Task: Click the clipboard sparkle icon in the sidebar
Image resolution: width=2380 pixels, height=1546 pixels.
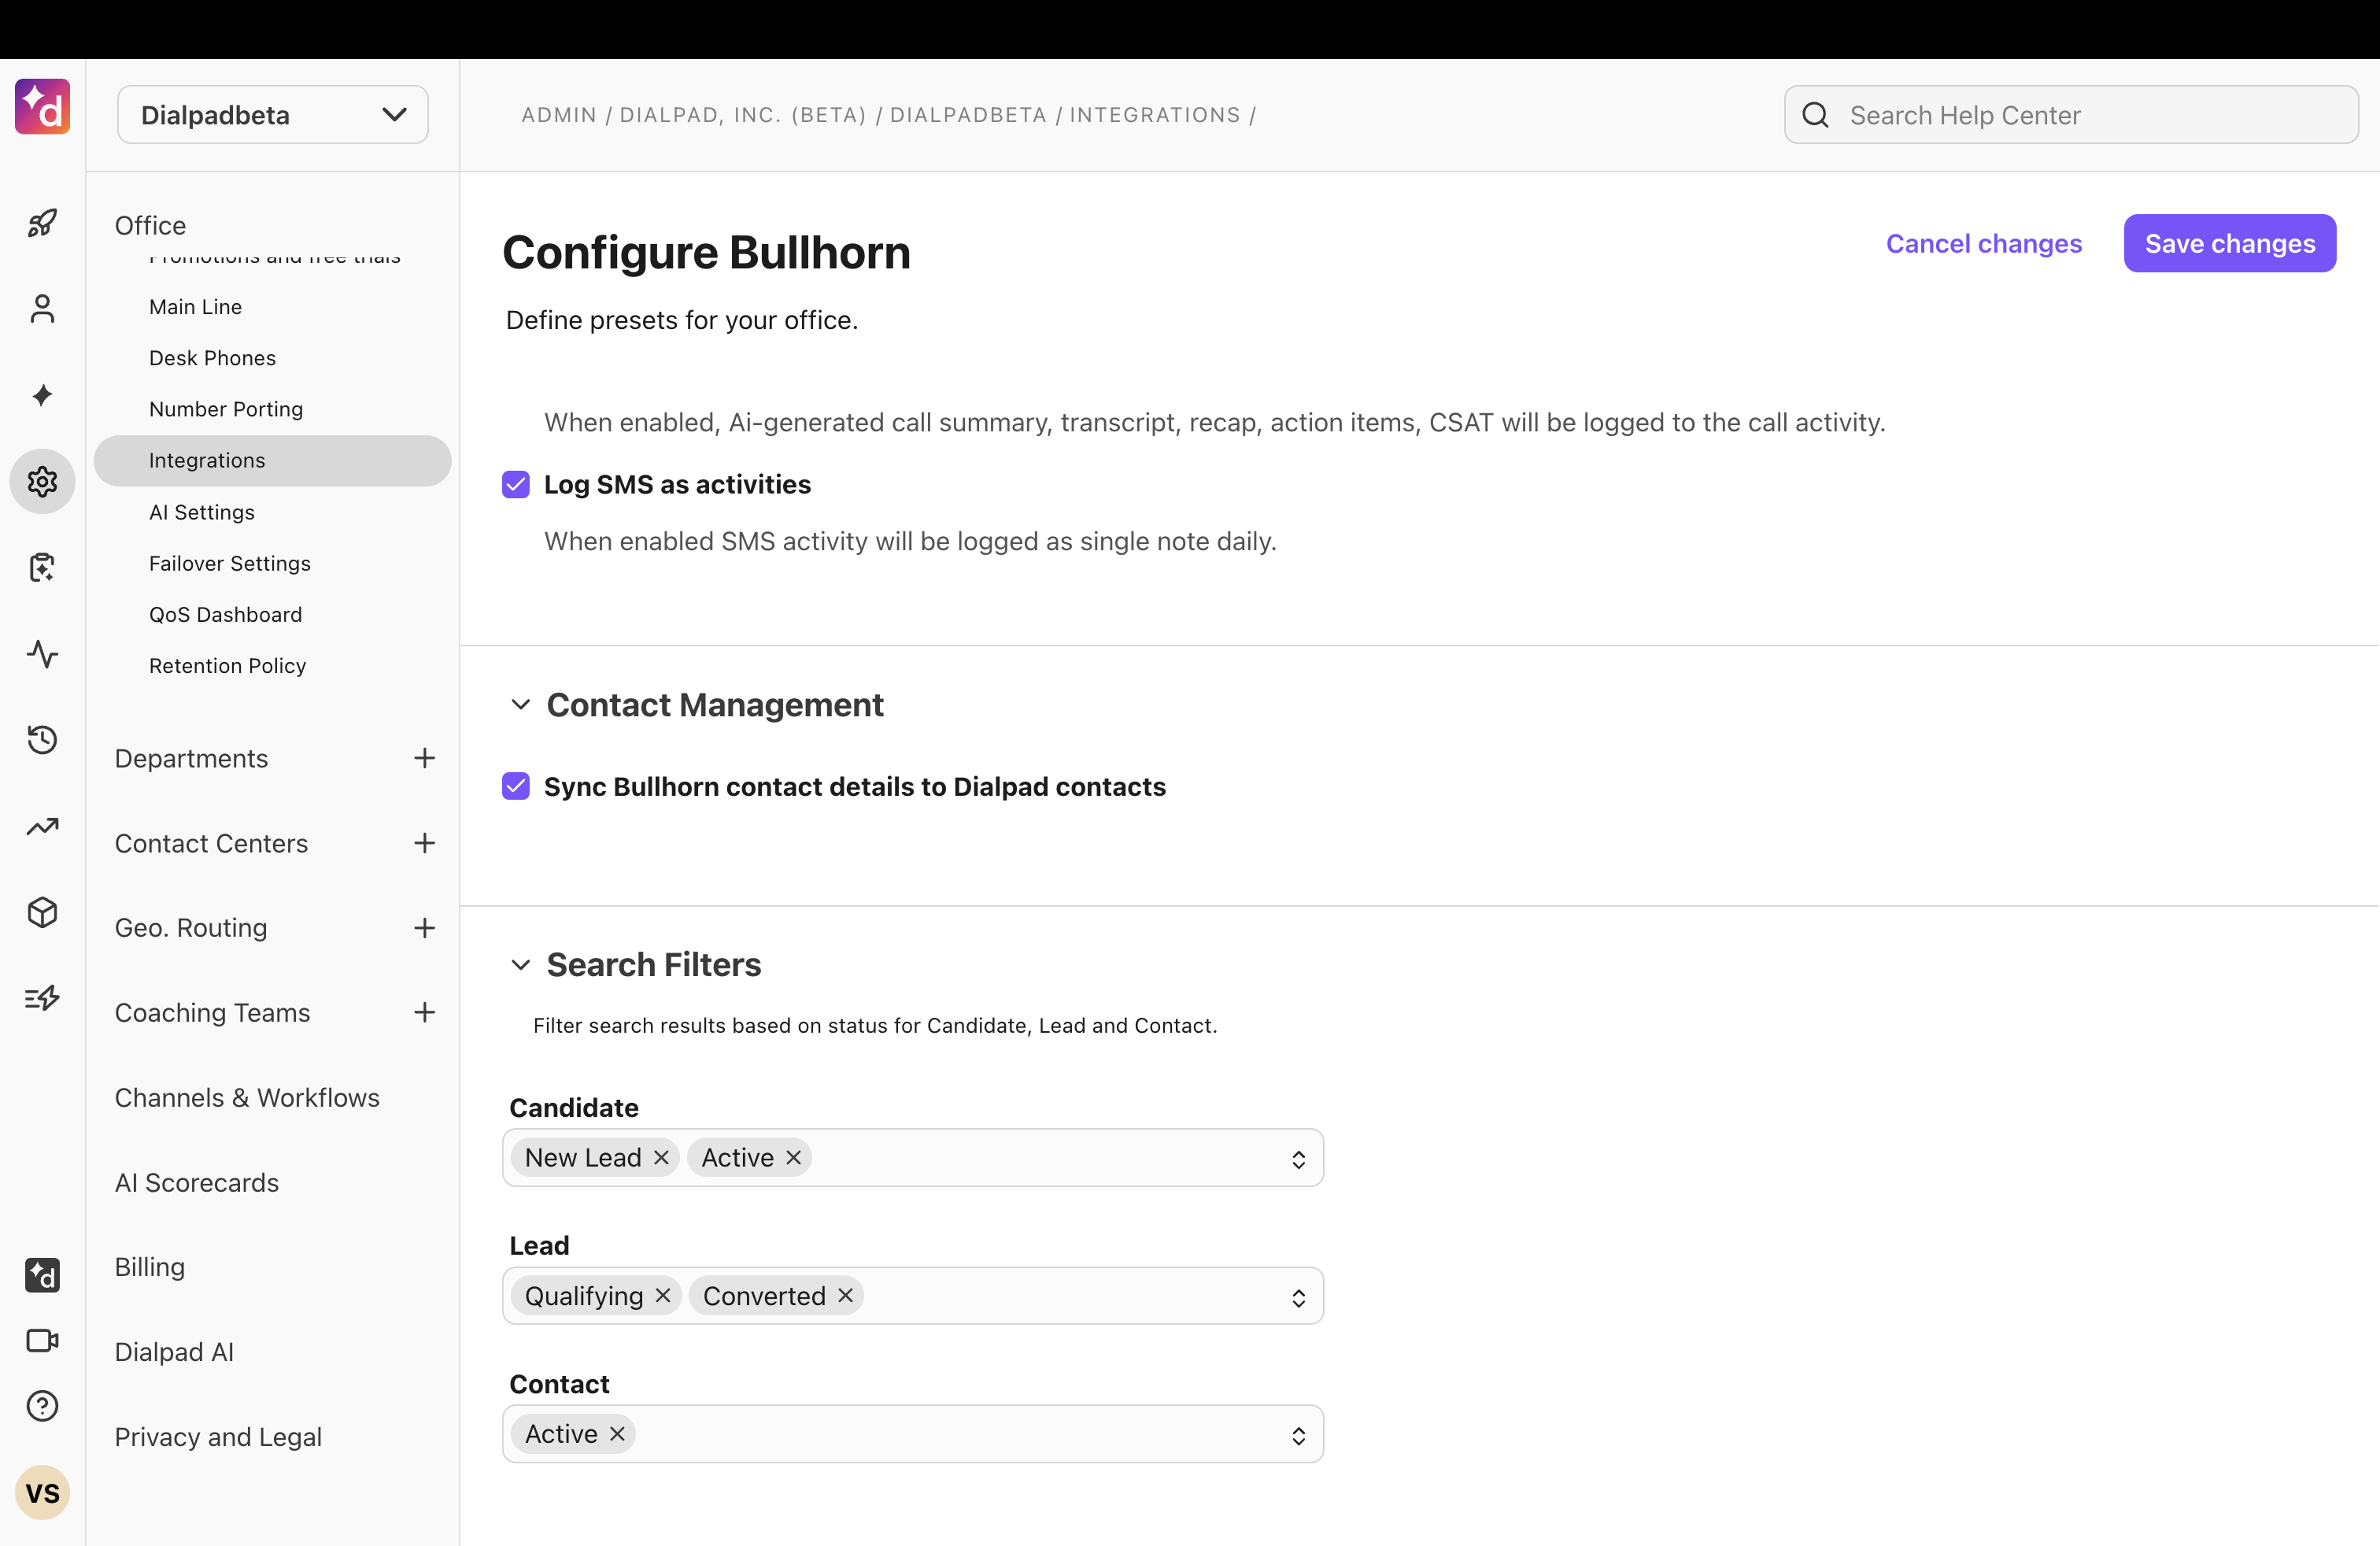Action: point(42,567)
